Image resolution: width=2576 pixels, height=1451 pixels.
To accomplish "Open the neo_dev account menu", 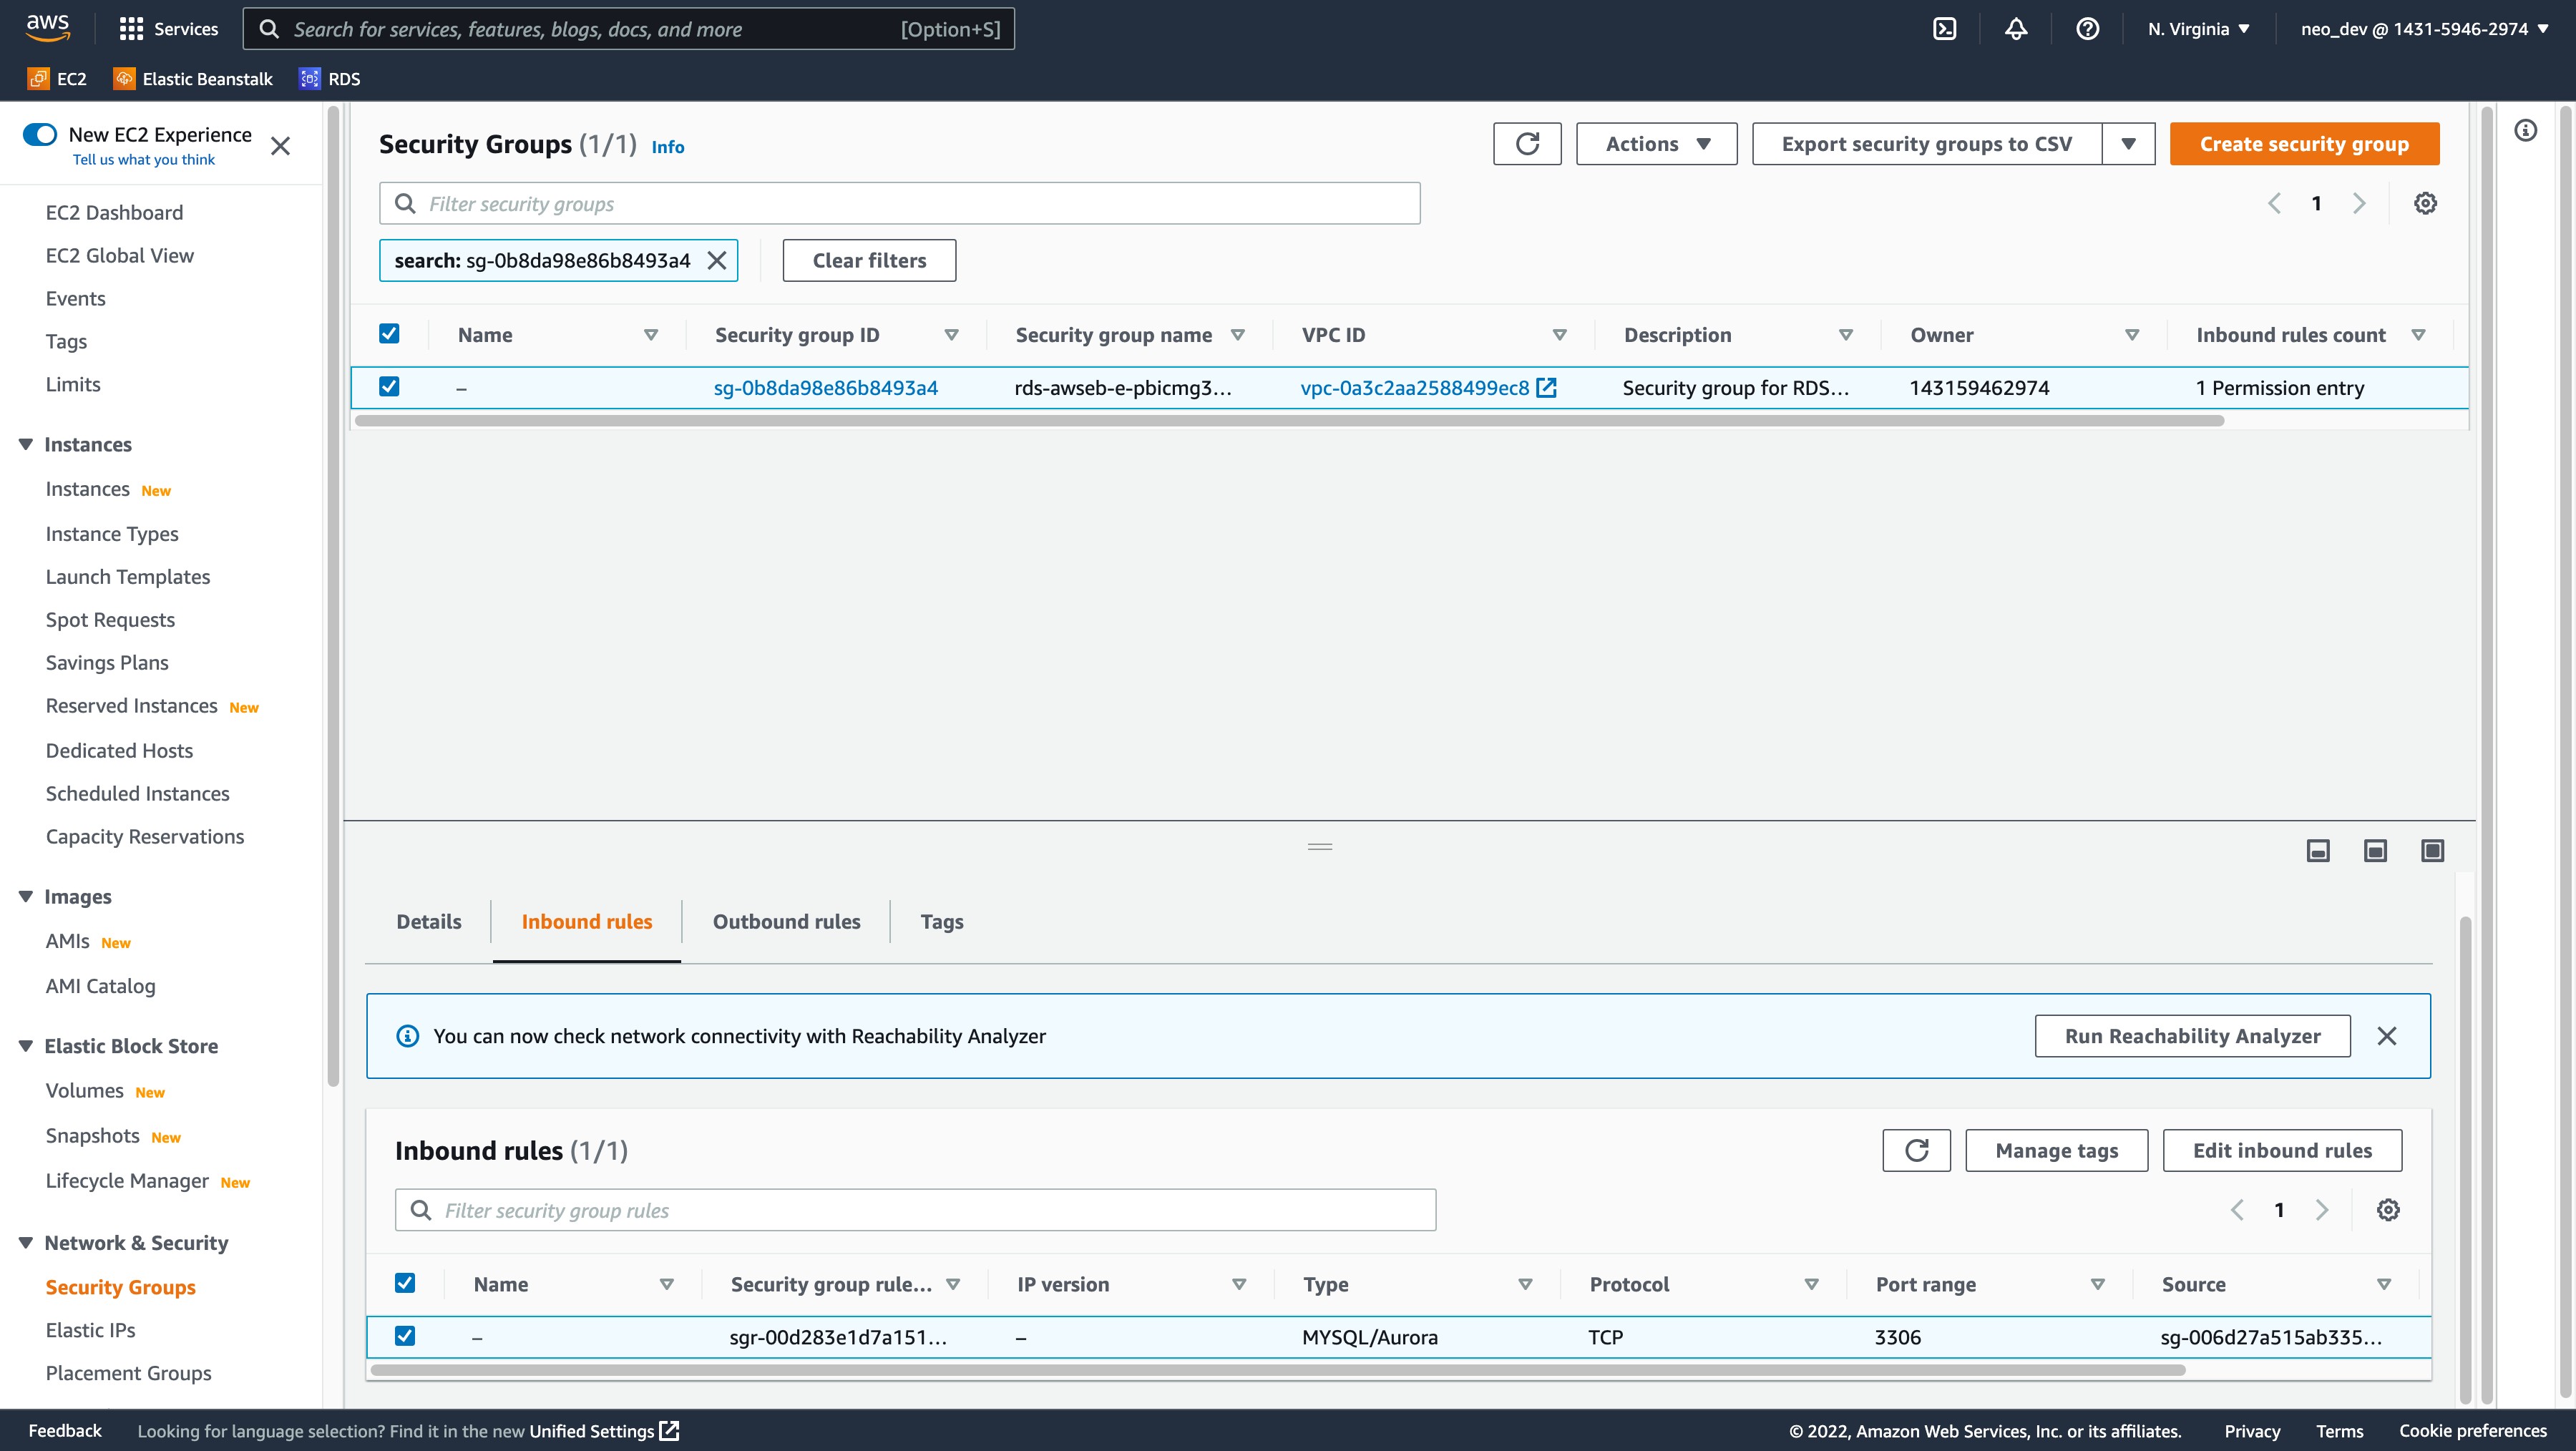I will (x=2424, y=29).
